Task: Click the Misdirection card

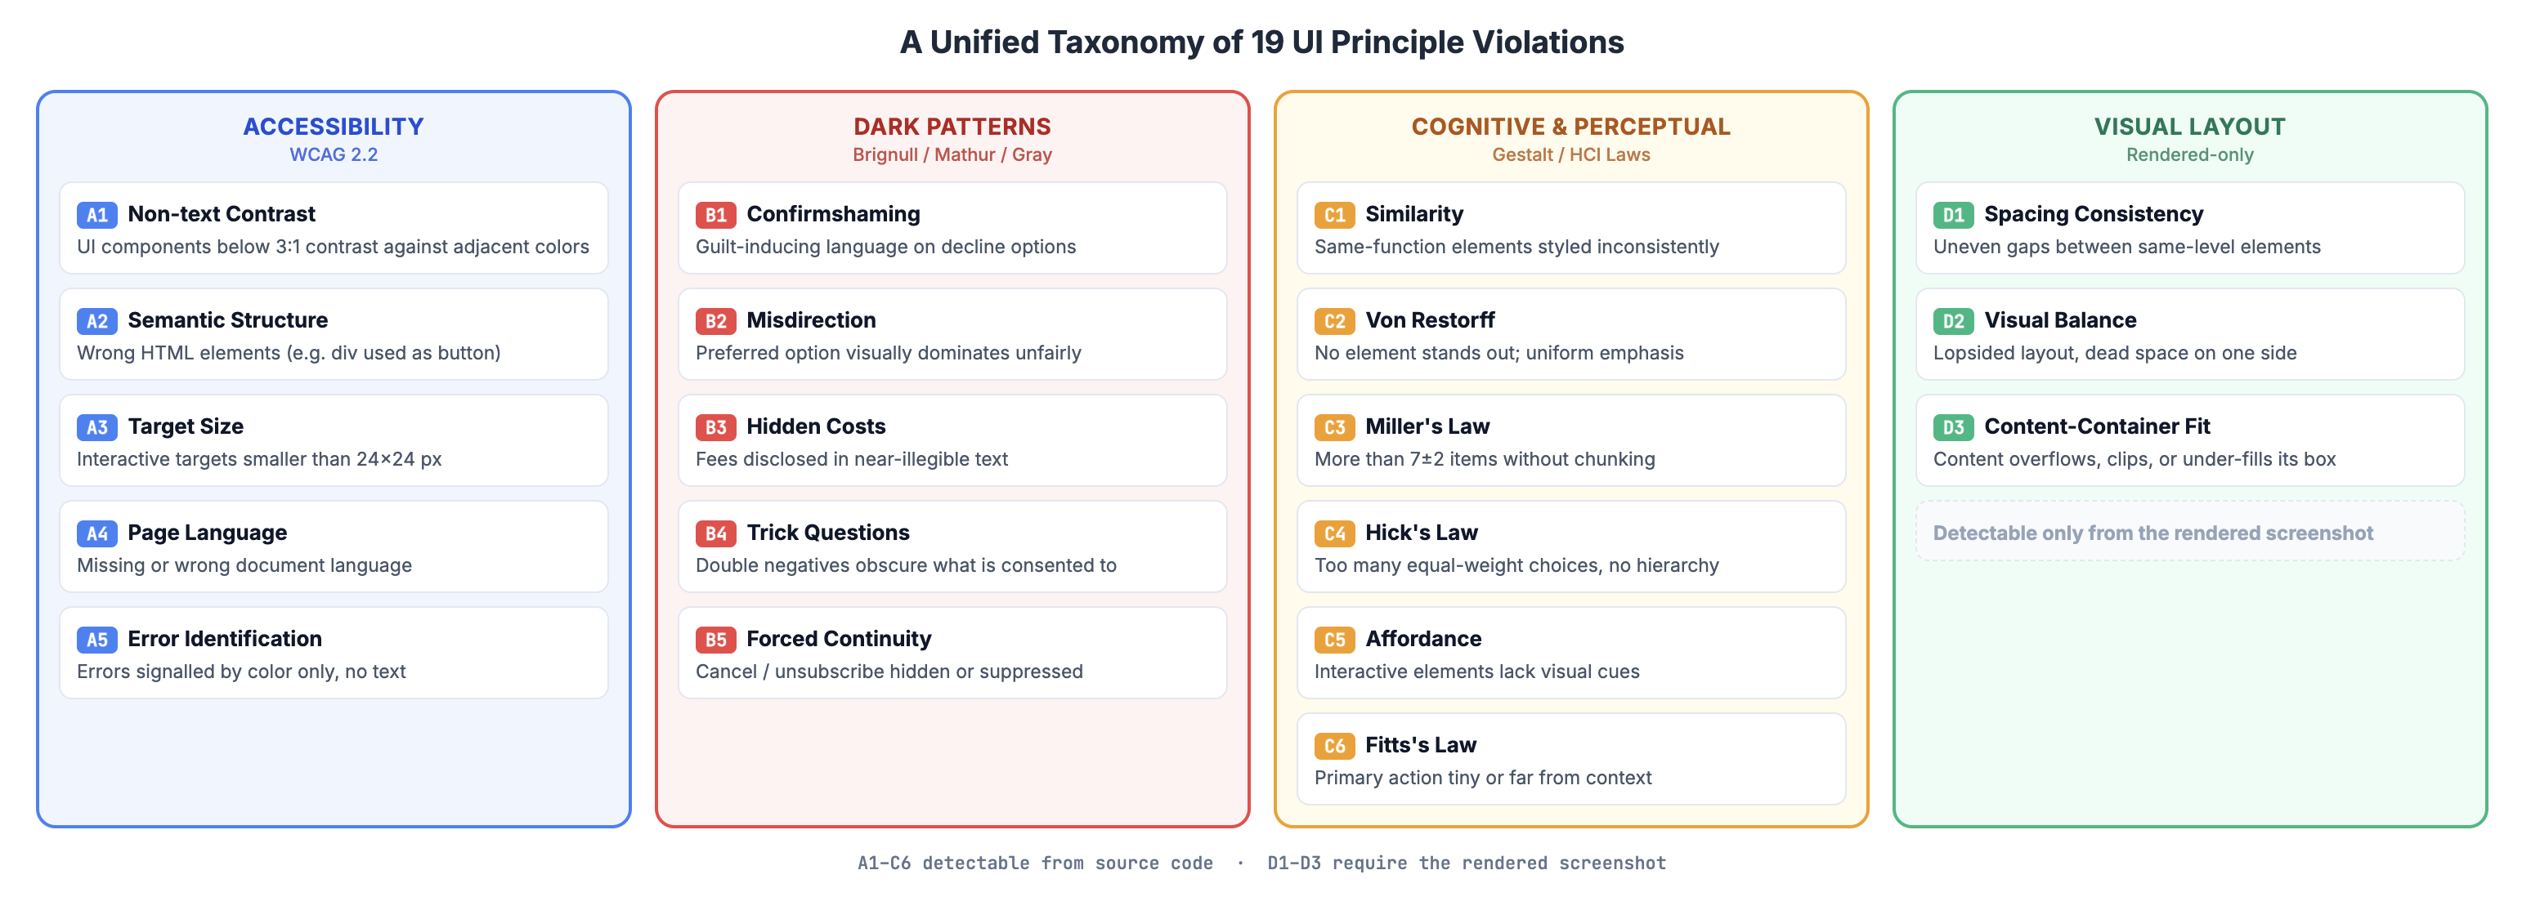Action: [x=952, y=335]
